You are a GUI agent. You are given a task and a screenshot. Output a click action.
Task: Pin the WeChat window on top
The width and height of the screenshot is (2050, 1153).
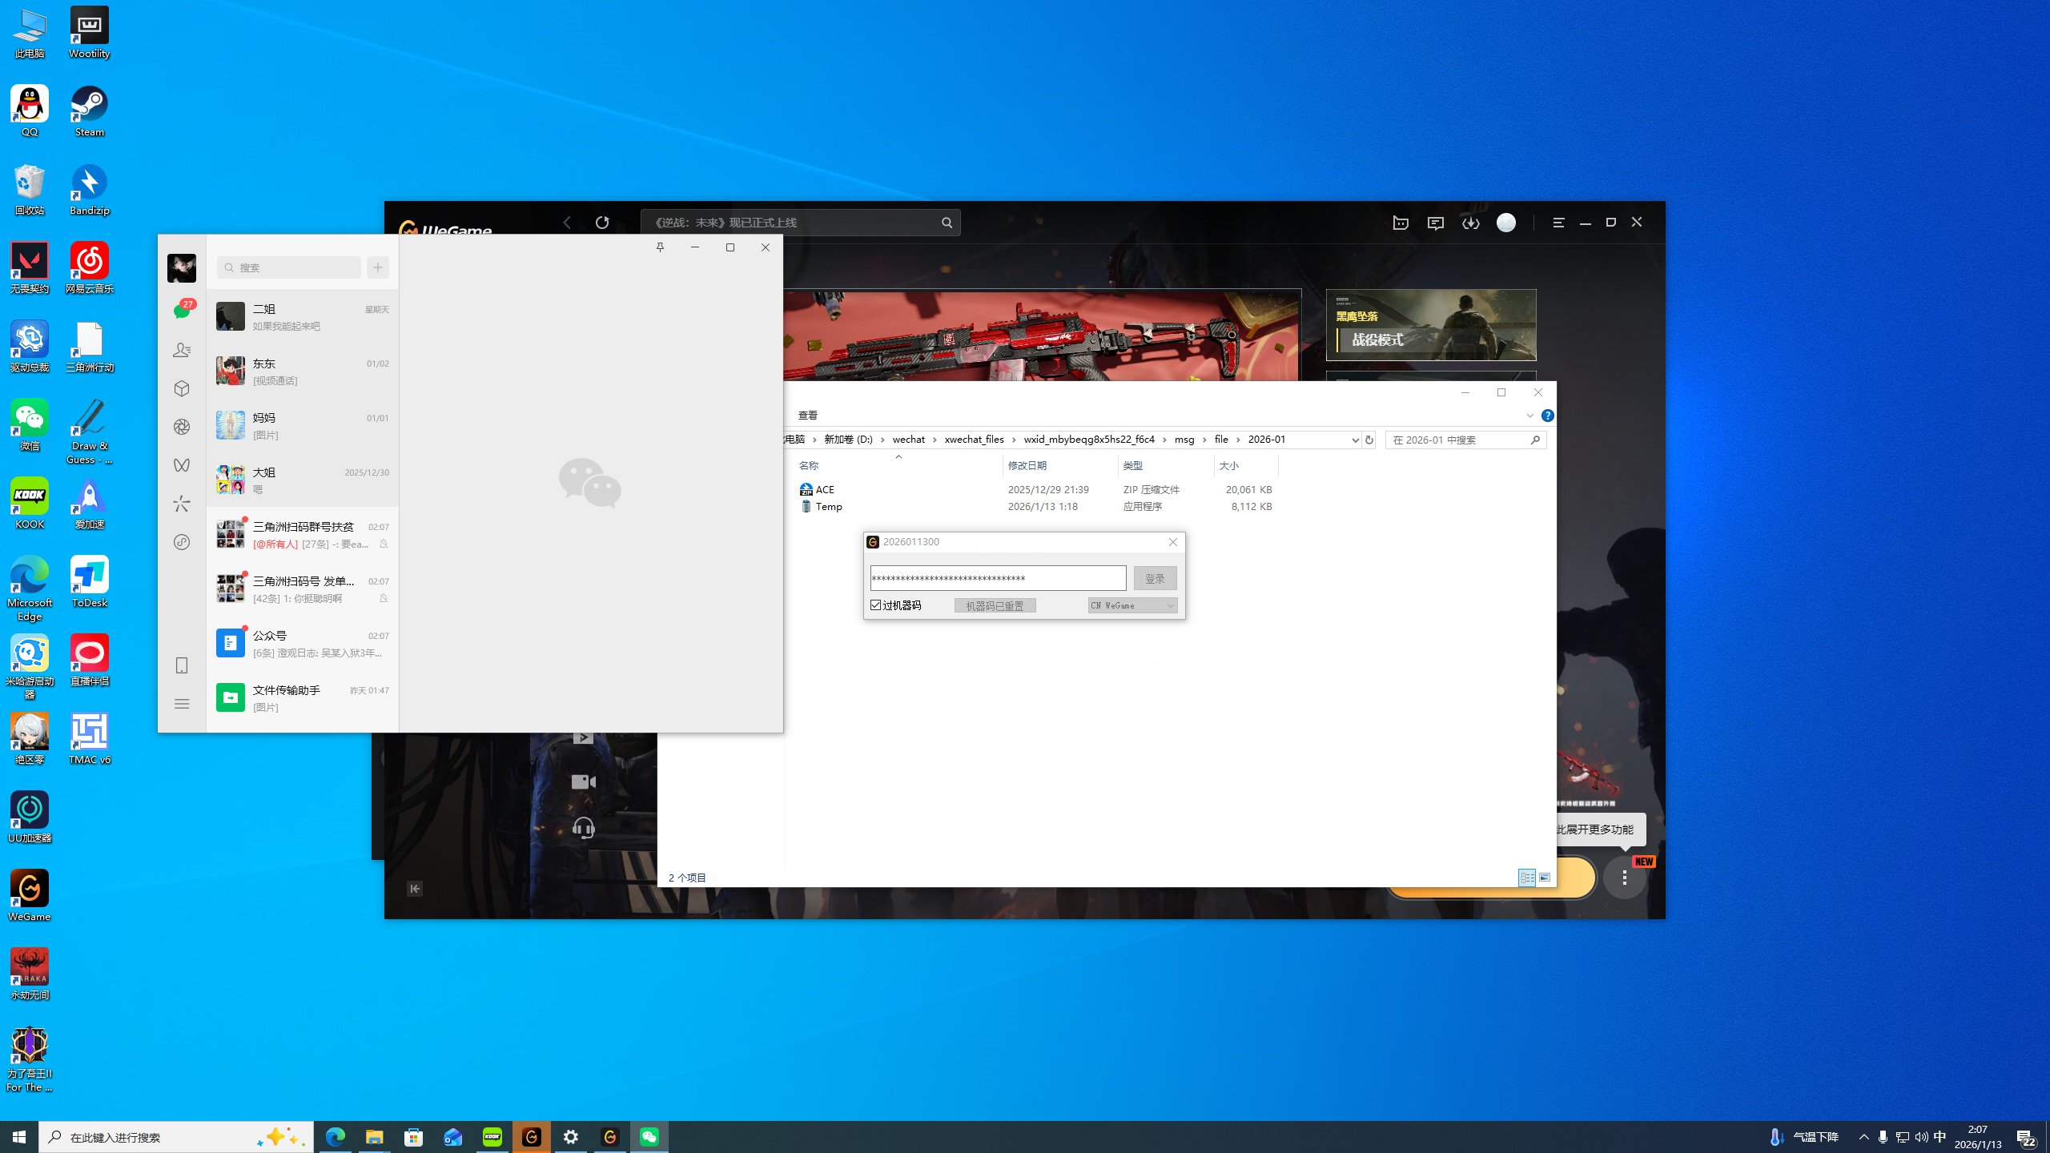pyautogui.click(x=660, y=247)
